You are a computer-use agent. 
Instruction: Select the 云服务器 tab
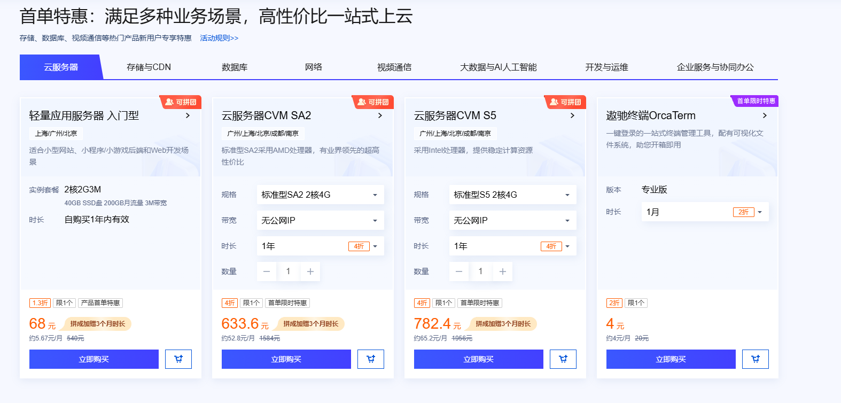pos(61,67)
